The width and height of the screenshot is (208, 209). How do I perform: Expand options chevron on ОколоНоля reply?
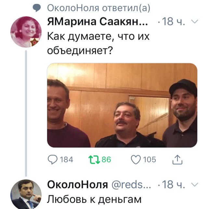point(195,185)
